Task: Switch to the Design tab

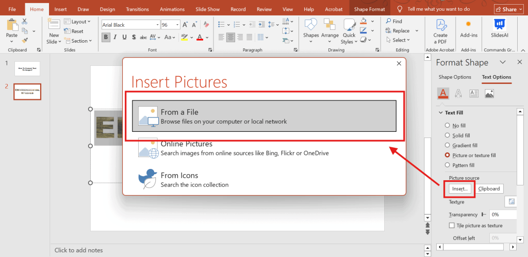Action: coord(107,9)
